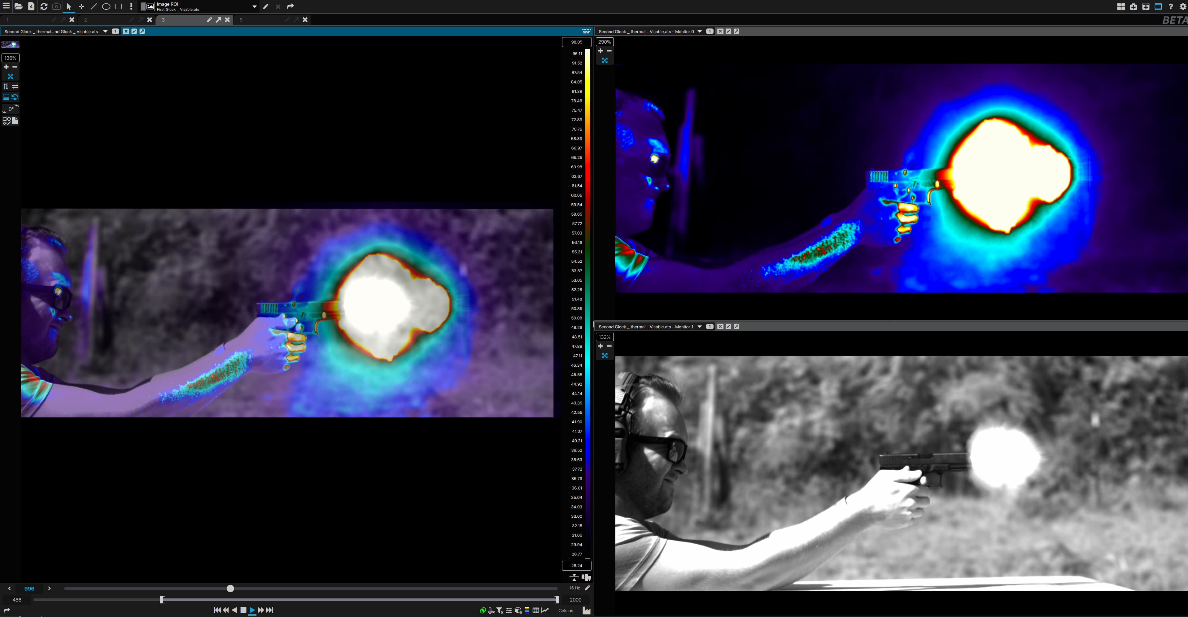
Task: Click the share arrow beside Image ROI dropdown
Action: click(290, 6)
